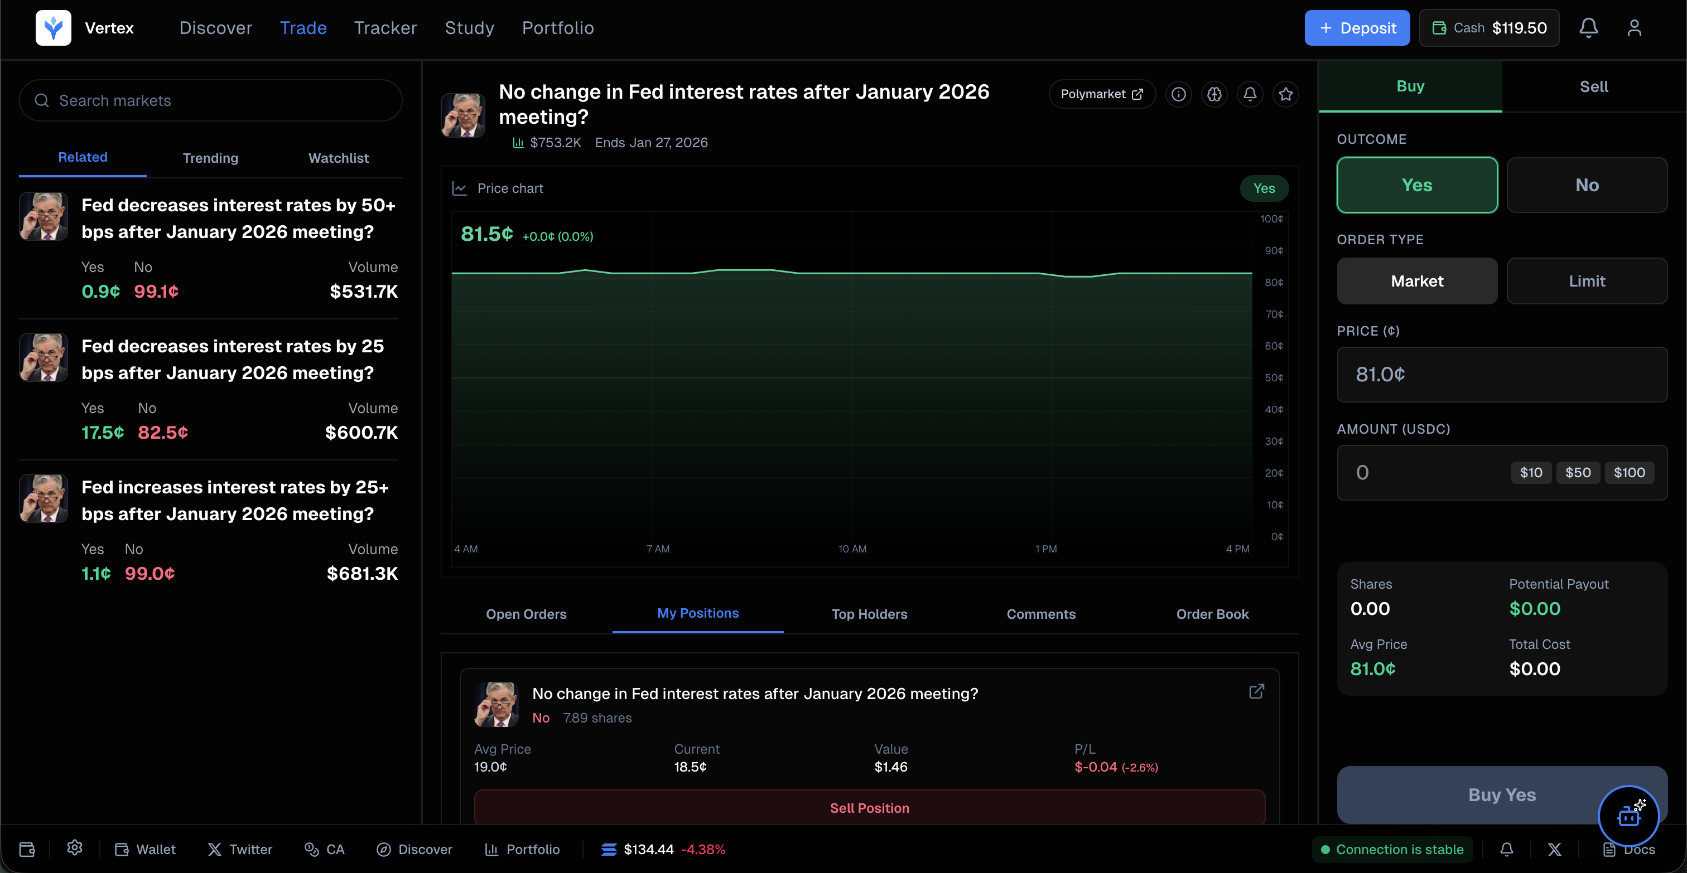This screenshot has height=873, width=1687.
Task: Open the Order Book tab
Action: tap(1212, 614)
